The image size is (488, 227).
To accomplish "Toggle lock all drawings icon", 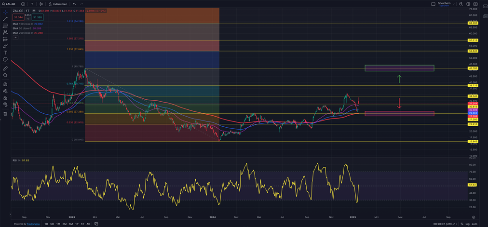I will [x=5, y=97].
